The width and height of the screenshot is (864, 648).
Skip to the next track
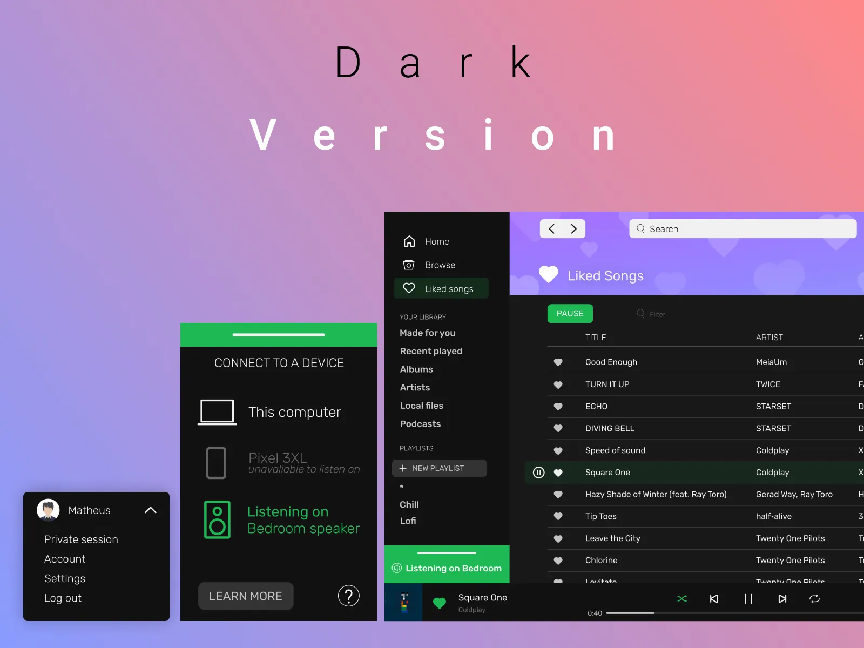tap(782, 598)
